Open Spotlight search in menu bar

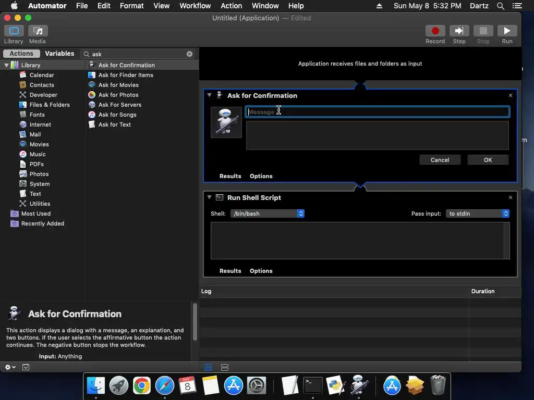click(500, 6)
